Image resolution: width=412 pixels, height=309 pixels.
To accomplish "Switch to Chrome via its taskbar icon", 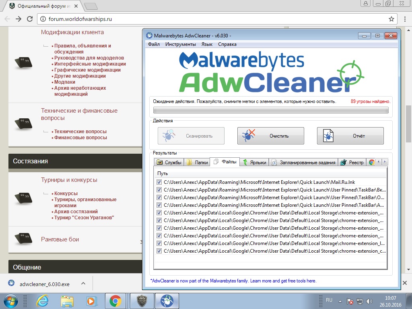I will pos(115,301).
